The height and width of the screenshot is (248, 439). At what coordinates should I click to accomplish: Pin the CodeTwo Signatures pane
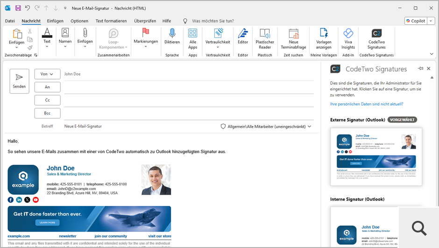[x=420, y=68]
